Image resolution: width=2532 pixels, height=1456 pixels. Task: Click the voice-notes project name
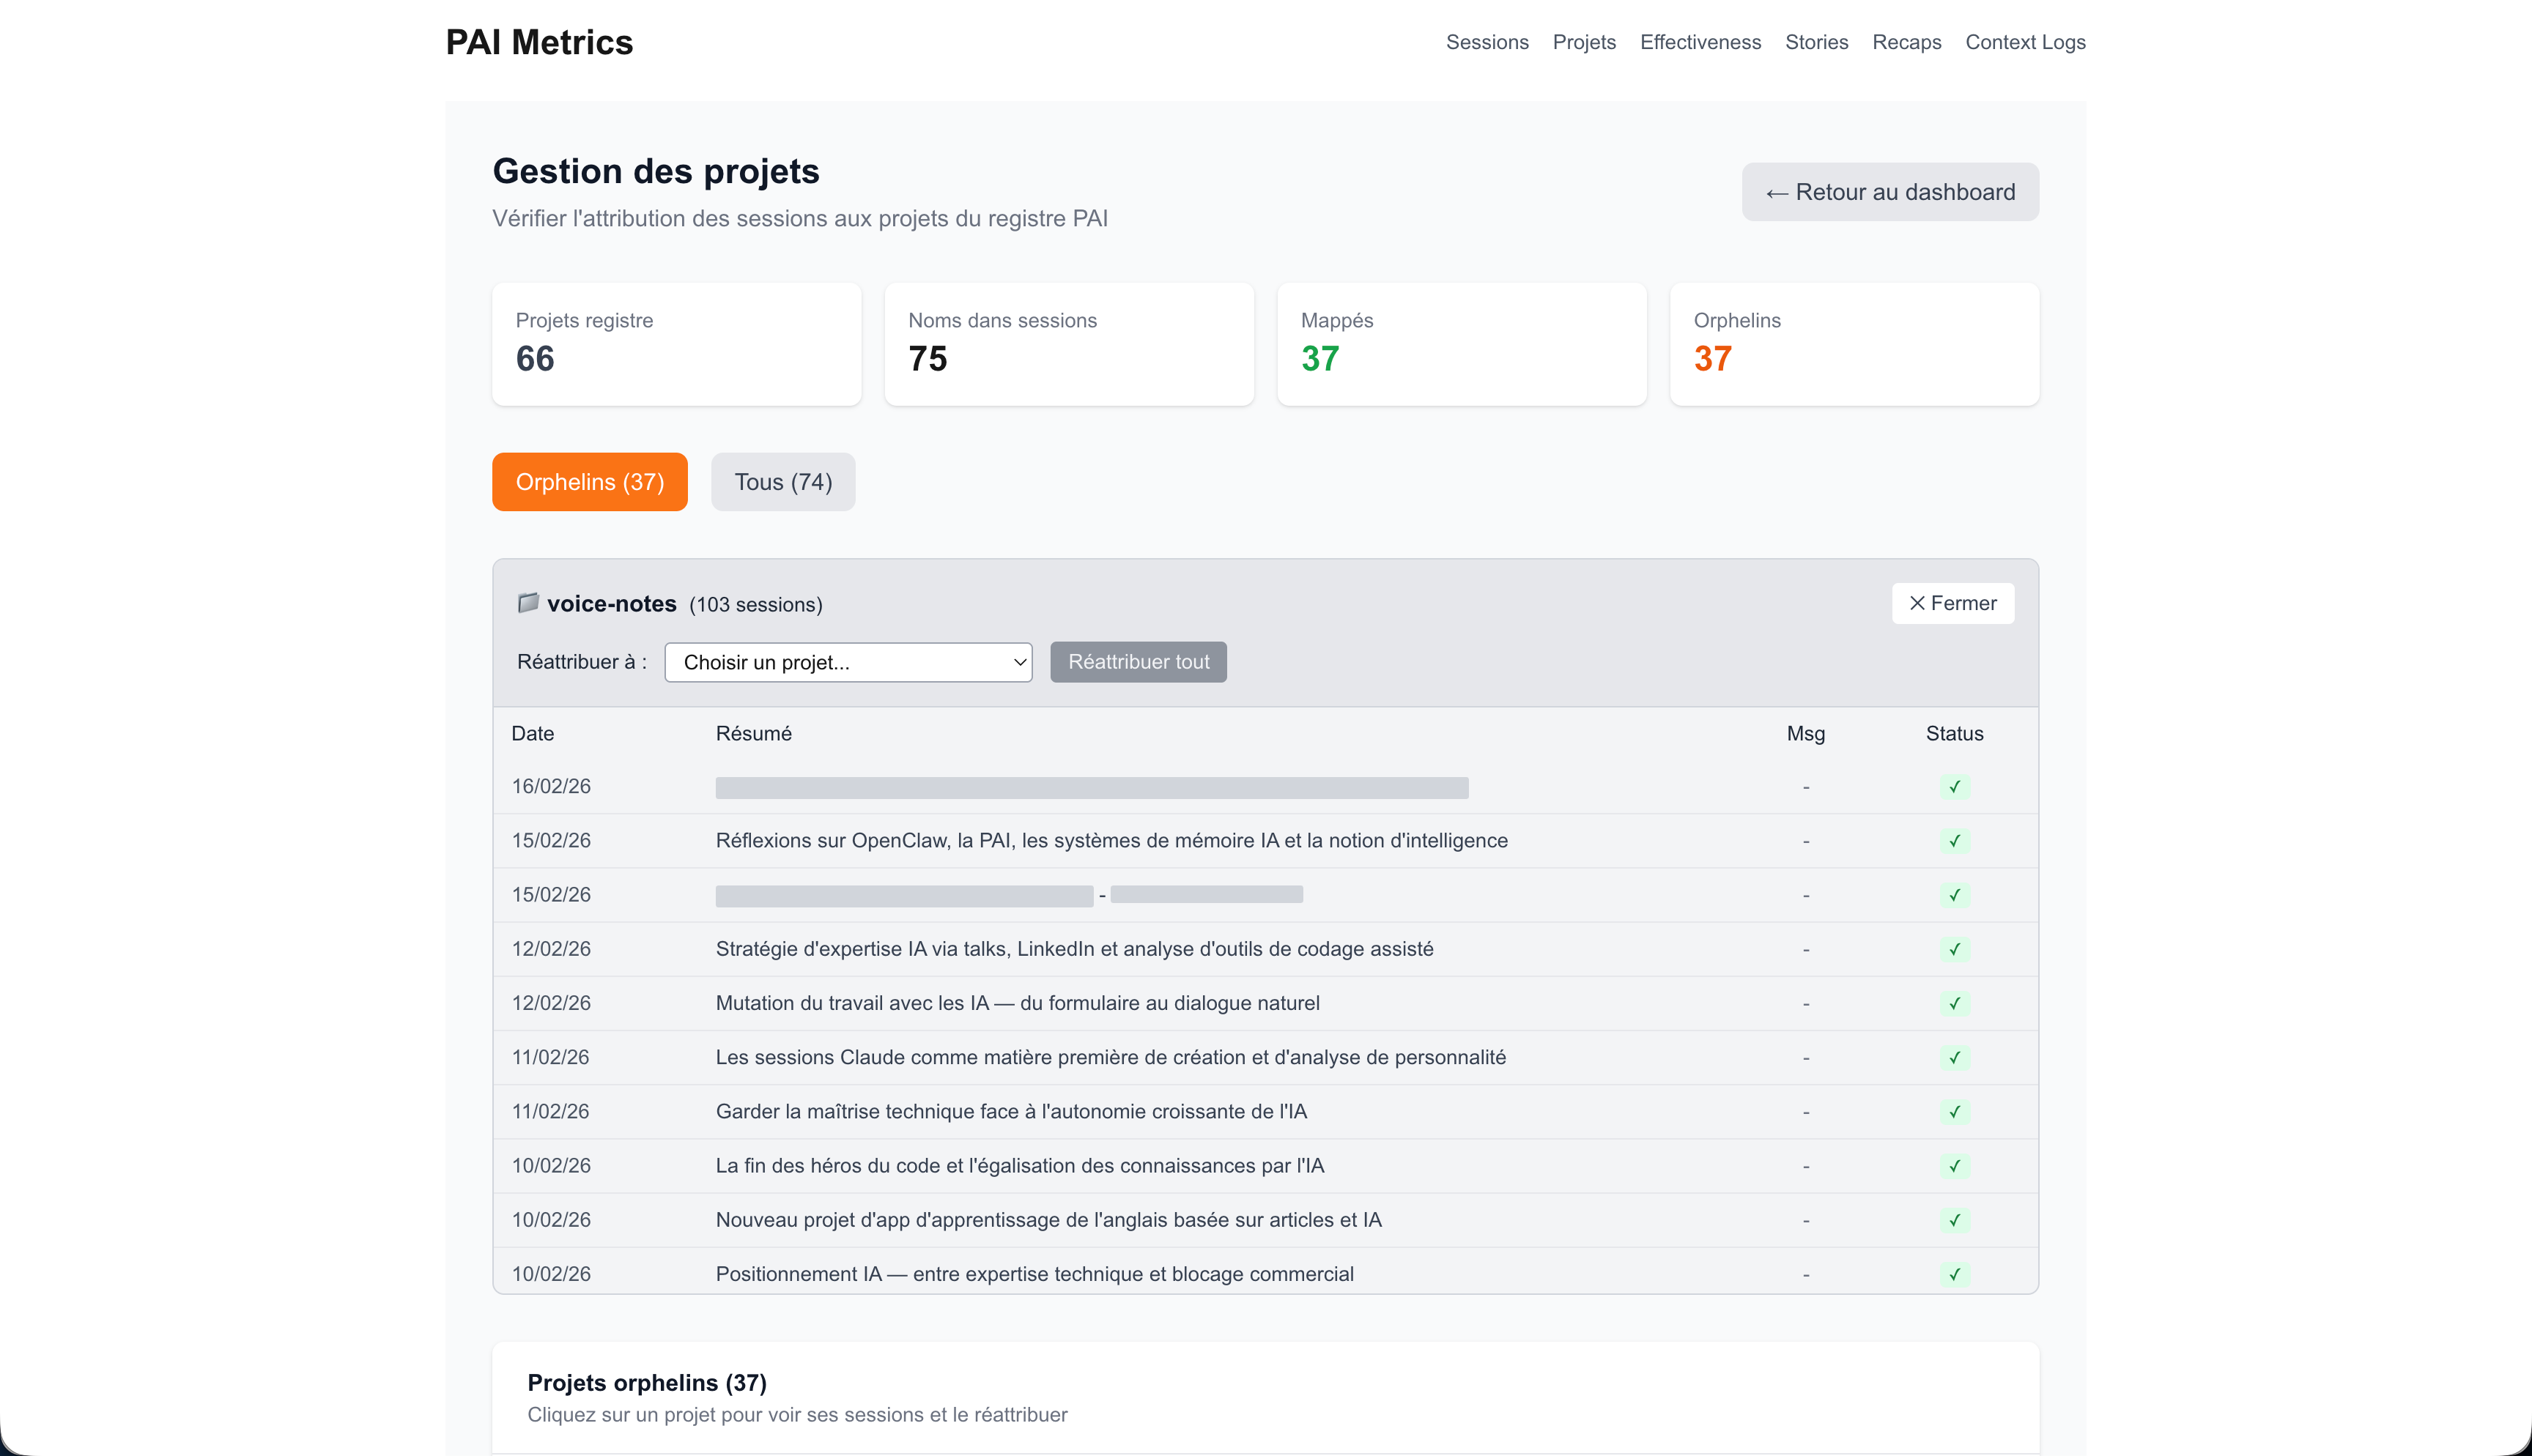click(x=612, y=604)
